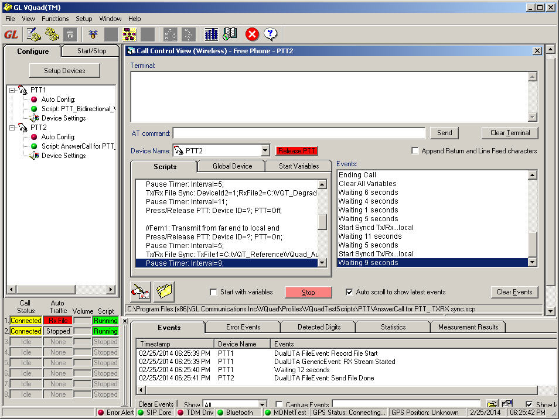This screenshot has width=559, height=419.
Task: Open the Functions menu
Action: click(x=55, y=19)
